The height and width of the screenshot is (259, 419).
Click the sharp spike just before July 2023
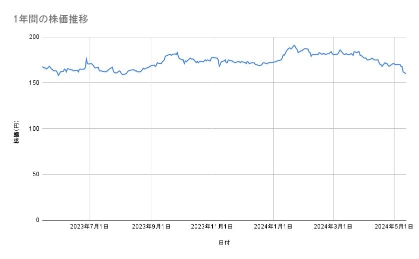point(86,58)
